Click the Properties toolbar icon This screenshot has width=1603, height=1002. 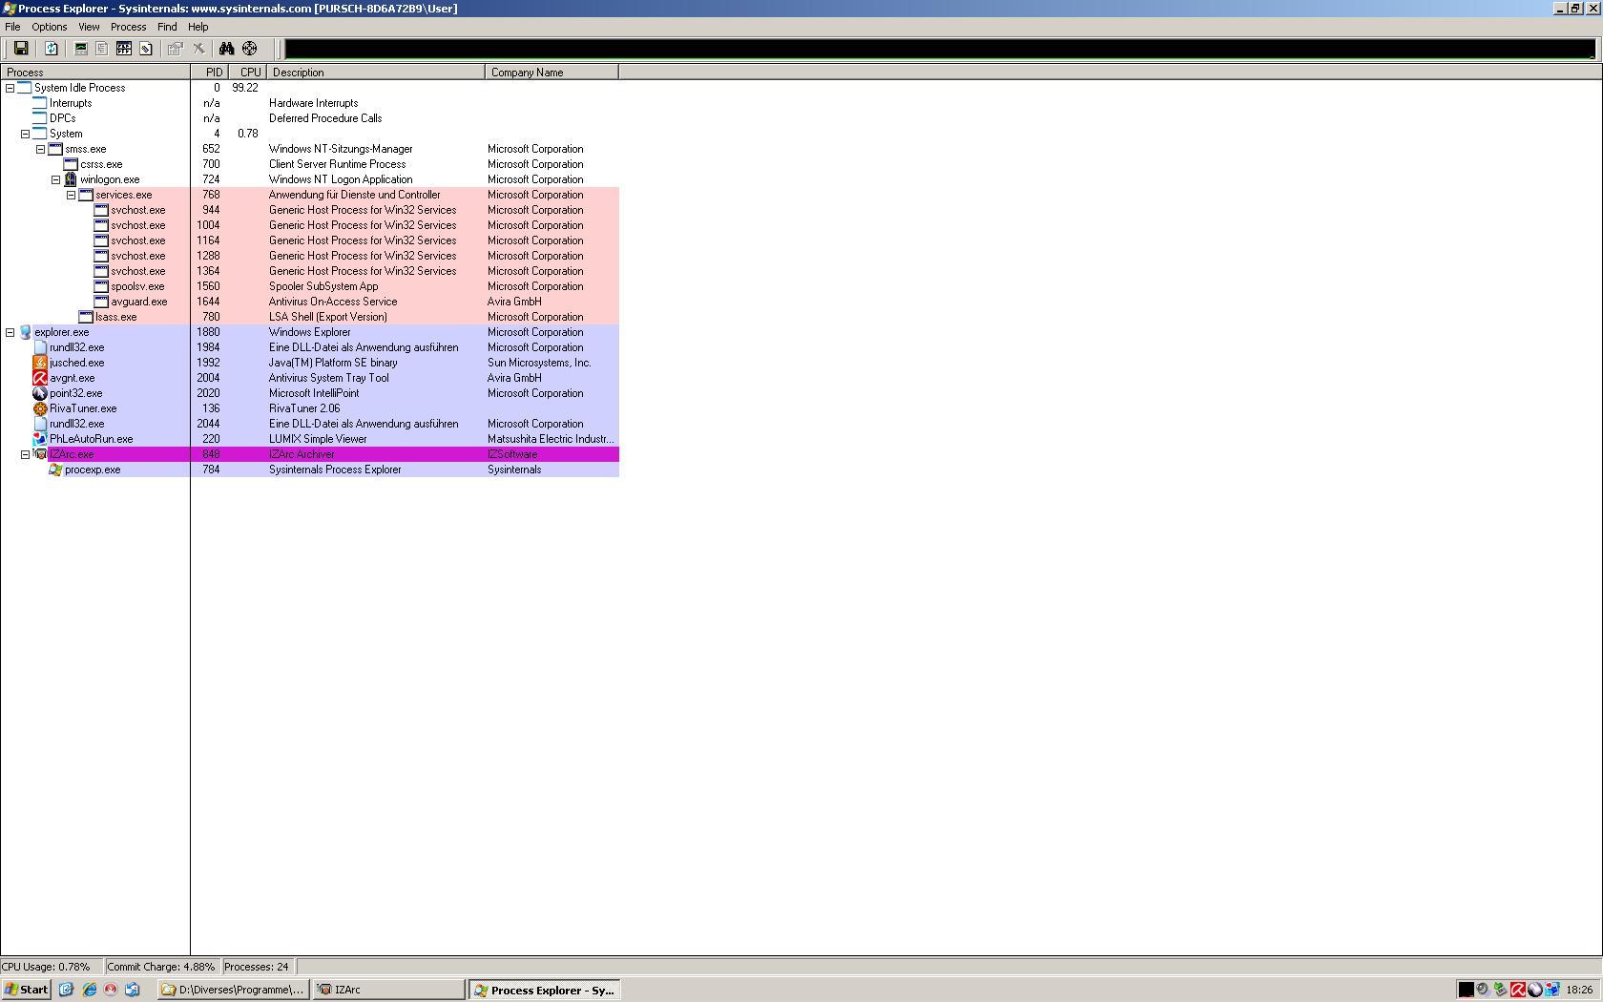click(x=176, y=49)
